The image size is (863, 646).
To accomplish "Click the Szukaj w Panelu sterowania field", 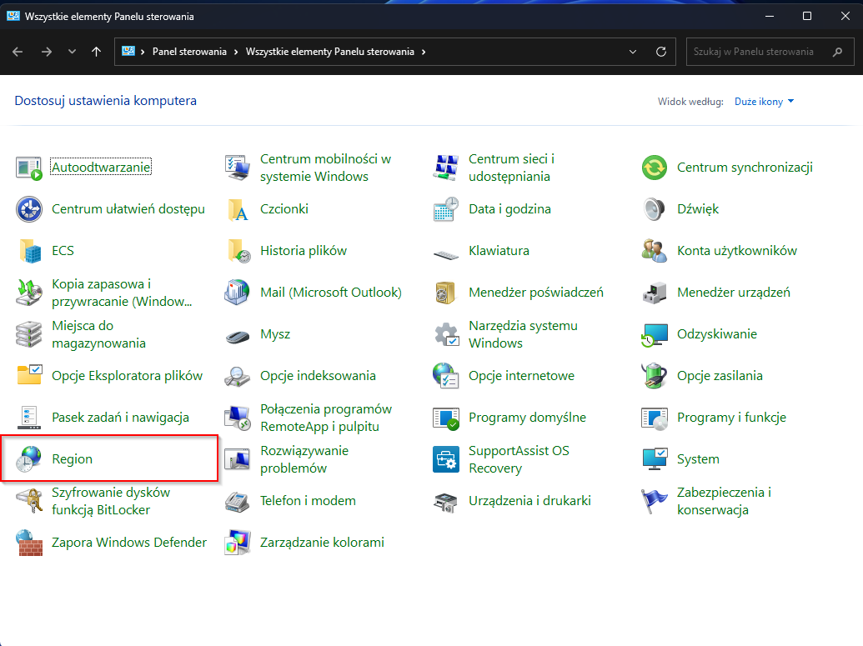I will tap(755, 52).
